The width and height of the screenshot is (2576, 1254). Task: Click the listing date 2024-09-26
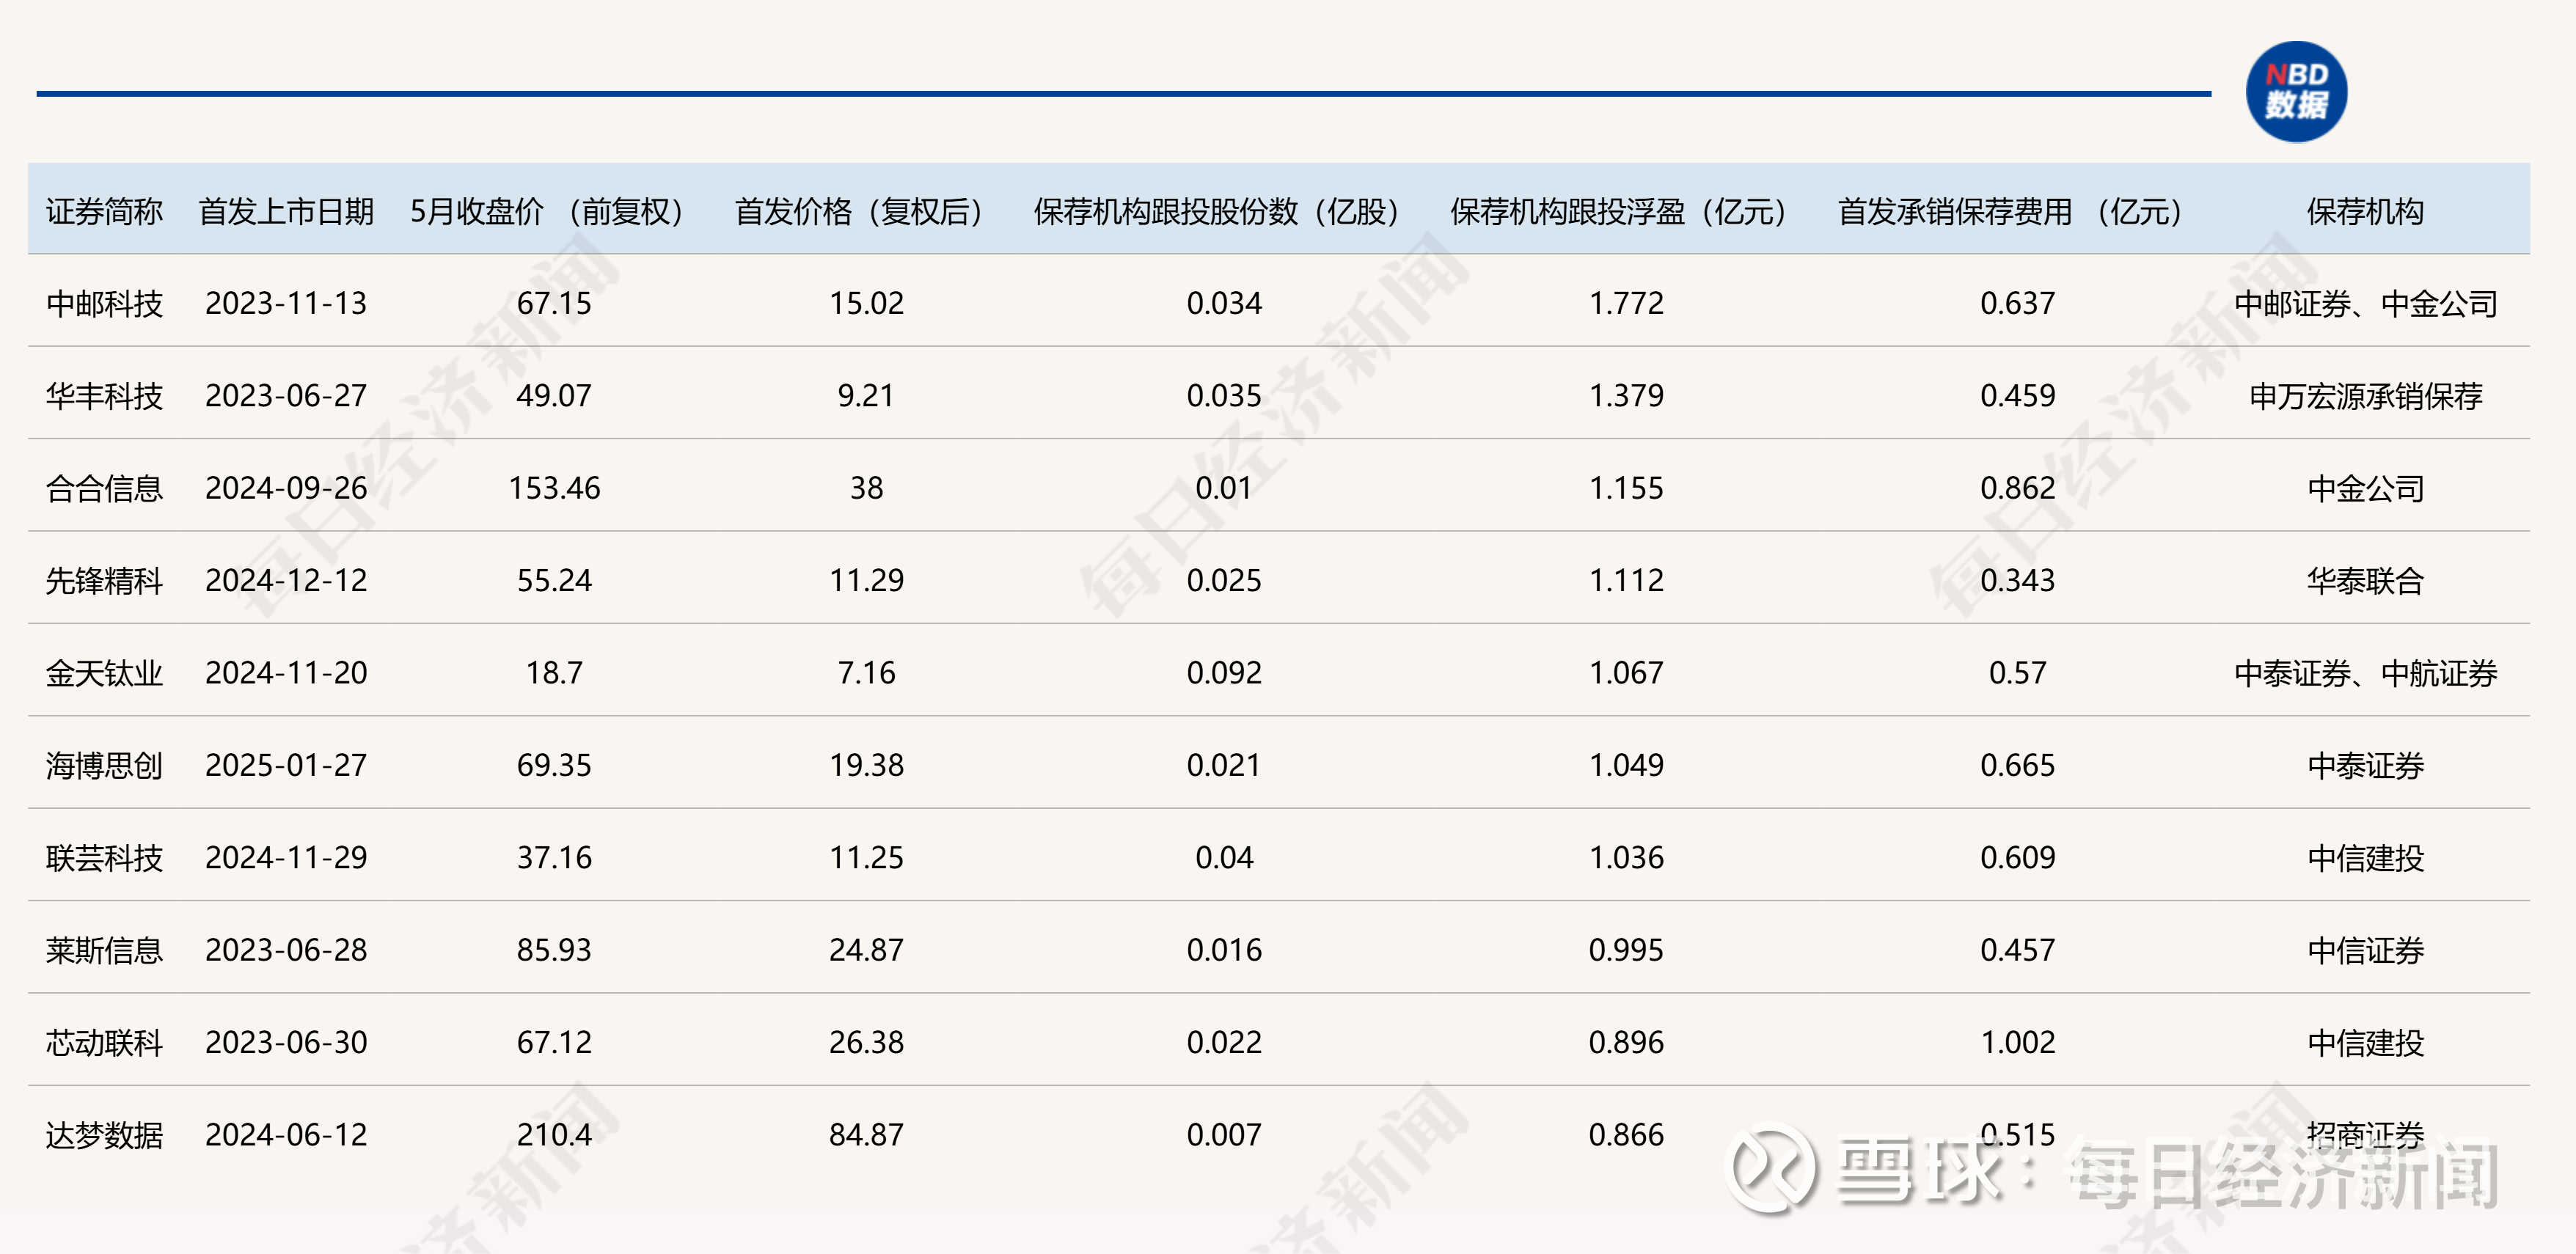pos(286,488)
